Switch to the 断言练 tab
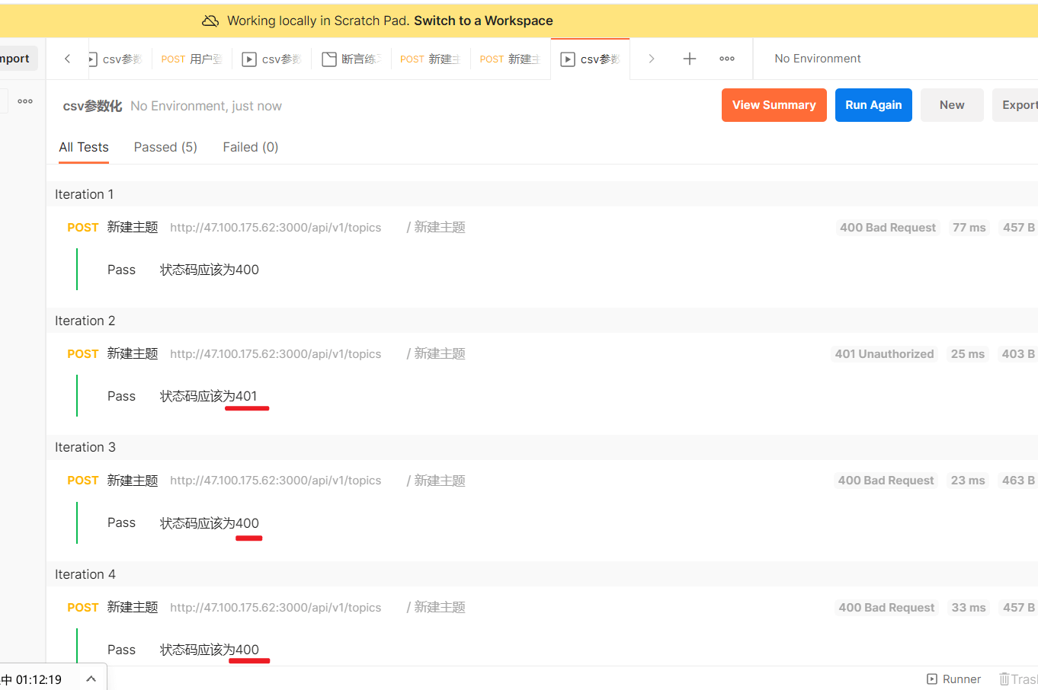The width and height of the screenshot is (1038, 690). click(351, 59)
